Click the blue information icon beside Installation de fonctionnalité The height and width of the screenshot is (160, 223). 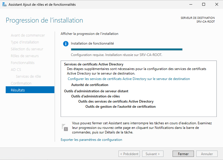(66, 43)
